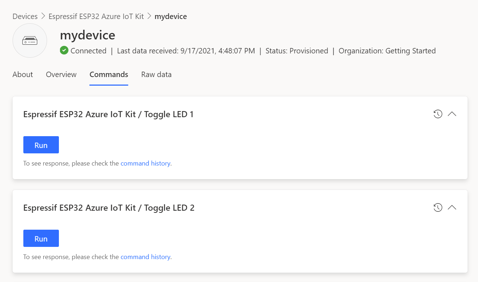Click the mydevice breadcrumb item
The height and width of the screenshot is (282, 478).
[171, 16]
